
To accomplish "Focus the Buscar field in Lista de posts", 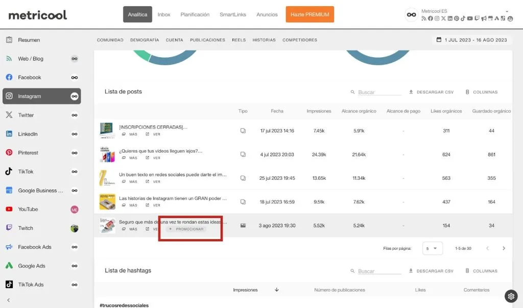I will pyautogui.click(x=379, y=92).
